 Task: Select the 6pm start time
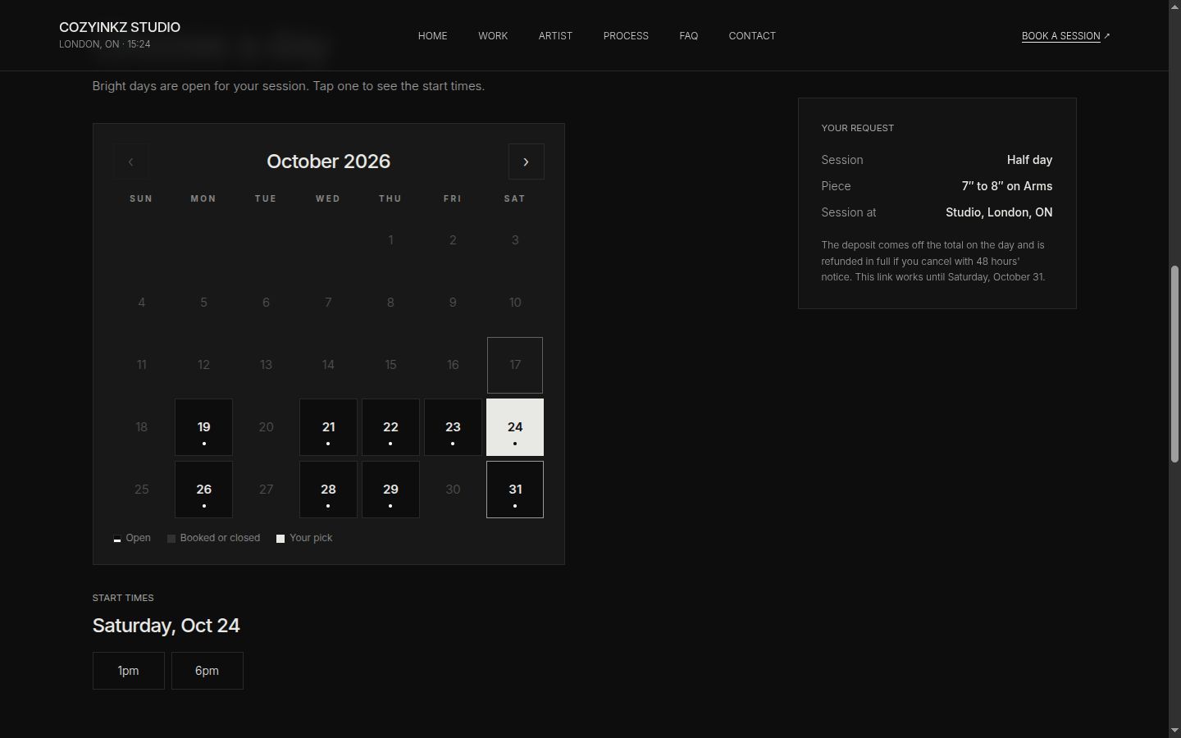click(x=207, y=671)
